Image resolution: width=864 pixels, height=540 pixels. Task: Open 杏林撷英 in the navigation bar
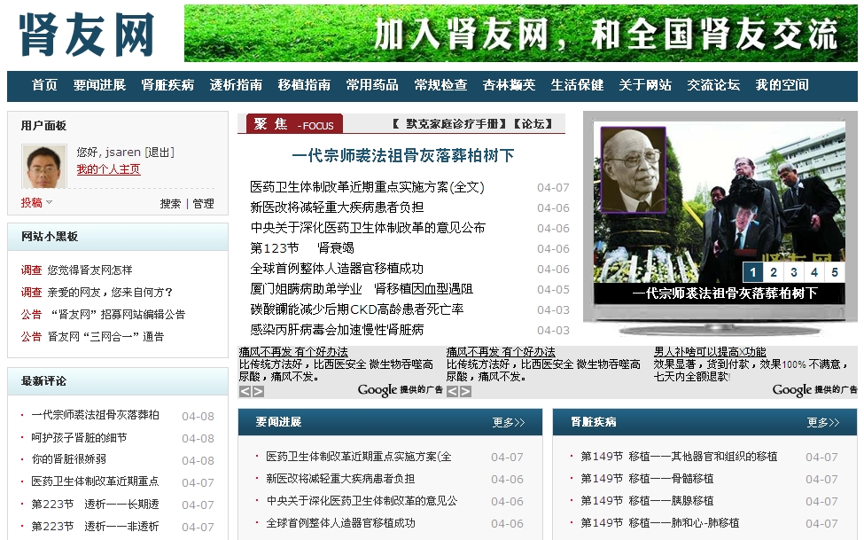[x=510, y=85]
